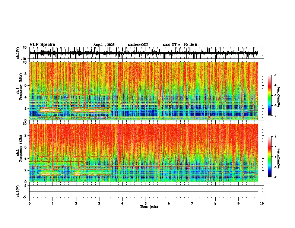Viewport: 295px width, 228px height.
Task: Click the time axis tick label '4'
Action: (x=123, y=203)
